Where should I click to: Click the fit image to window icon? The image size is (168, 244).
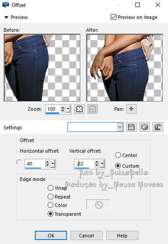point(79,109)
